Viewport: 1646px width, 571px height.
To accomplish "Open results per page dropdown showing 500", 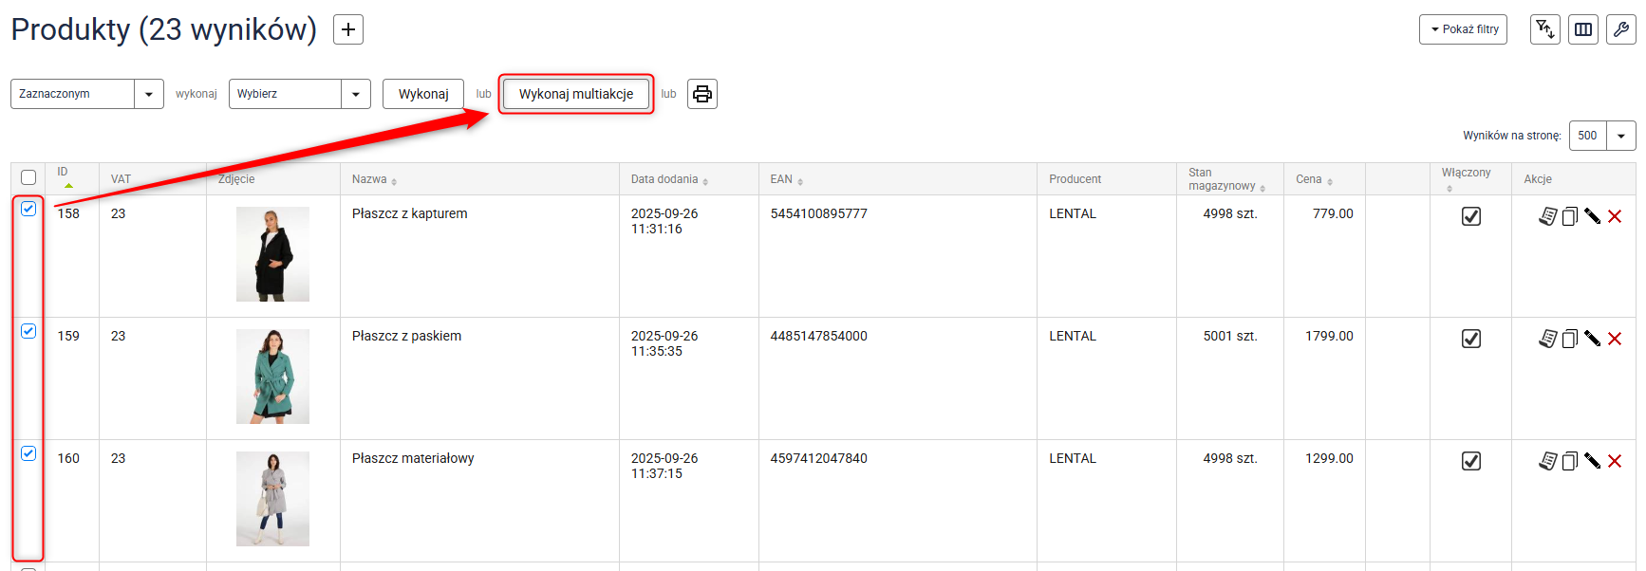I will tap(1601, 136).
